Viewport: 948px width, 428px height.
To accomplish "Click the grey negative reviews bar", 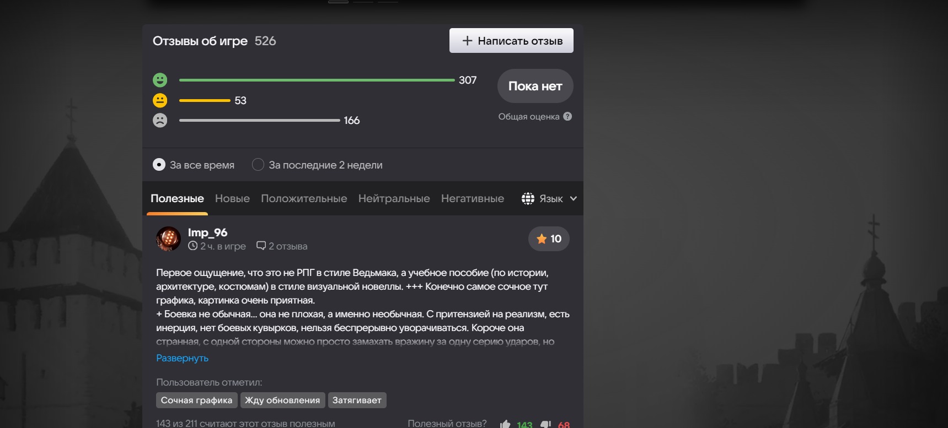I will pyautogui.click(x=260, y=120).
